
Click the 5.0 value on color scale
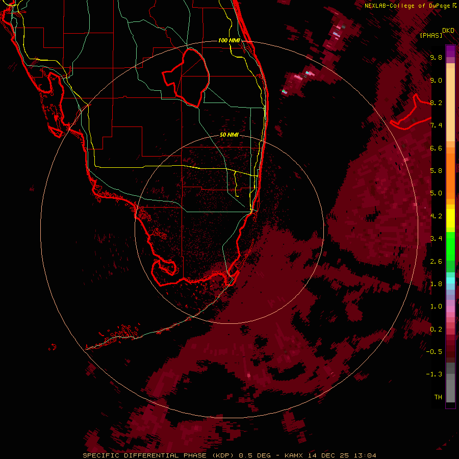tap(436, 193)
